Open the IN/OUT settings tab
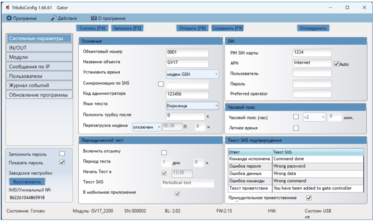This screenshot has width=373, height=221. tap(39, 48)
